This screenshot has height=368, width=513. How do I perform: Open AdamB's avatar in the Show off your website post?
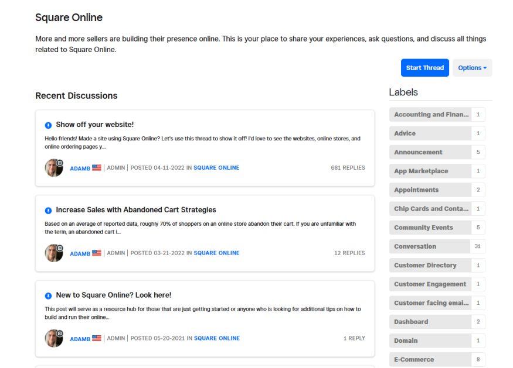coord(54,168)
